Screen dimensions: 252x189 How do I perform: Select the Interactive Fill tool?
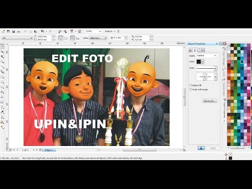pos(2,127)
